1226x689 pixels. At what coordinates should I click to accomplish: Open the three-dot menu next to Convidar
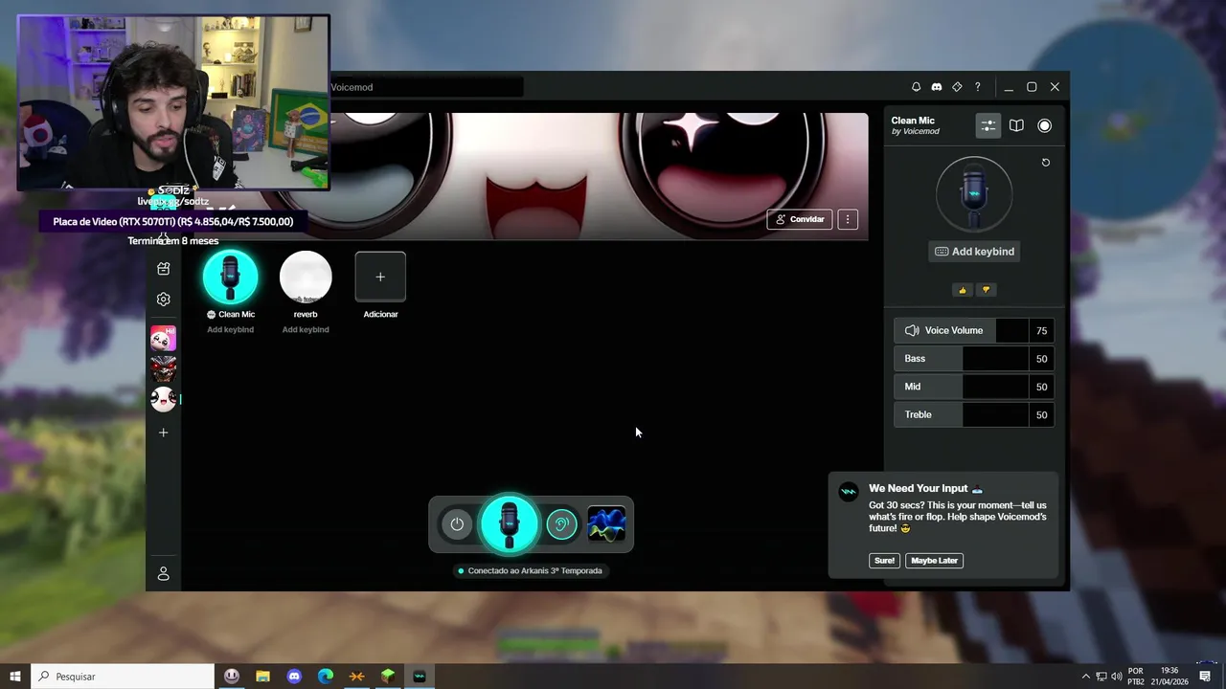click(x=848, y=219)
